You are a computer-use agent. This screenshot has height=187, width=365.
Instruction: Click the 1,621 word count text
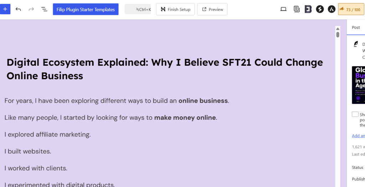pyautogui.click(x=359, y=147)
